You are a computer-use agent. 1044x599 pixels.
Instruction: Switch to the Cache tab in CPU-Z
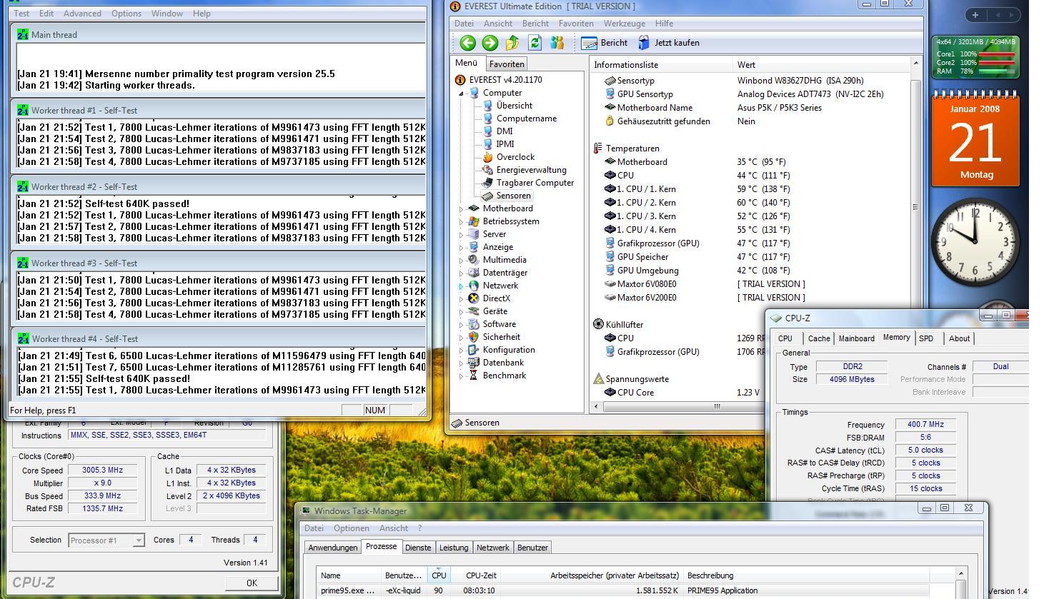point(819,338)
